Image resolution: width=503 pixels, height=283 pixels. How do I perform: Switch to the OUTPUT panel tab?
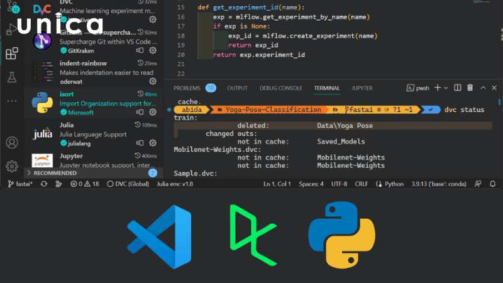click(238, 88)
